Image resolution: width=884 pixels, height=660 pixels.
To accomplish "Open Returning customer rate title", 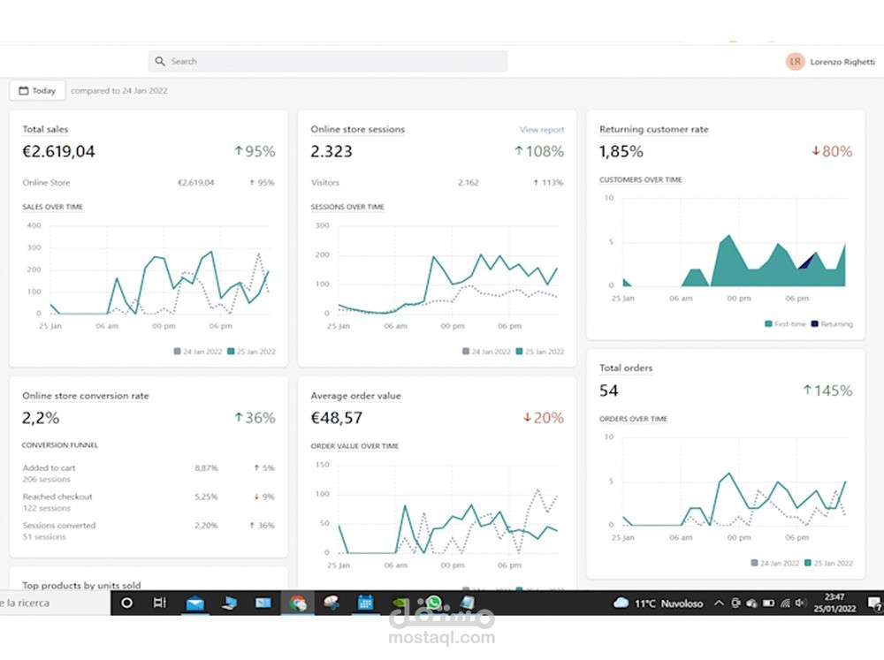I will (653, 129).
